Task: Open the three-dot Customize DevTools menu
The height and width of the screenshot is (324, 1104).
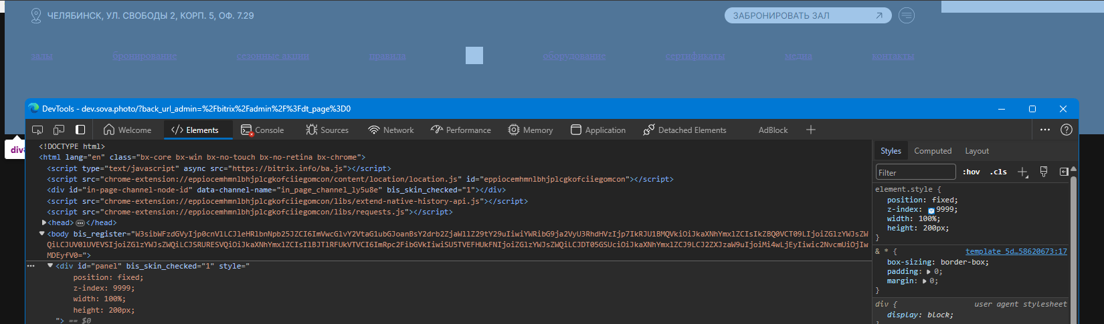Action: pos(1045,130)
